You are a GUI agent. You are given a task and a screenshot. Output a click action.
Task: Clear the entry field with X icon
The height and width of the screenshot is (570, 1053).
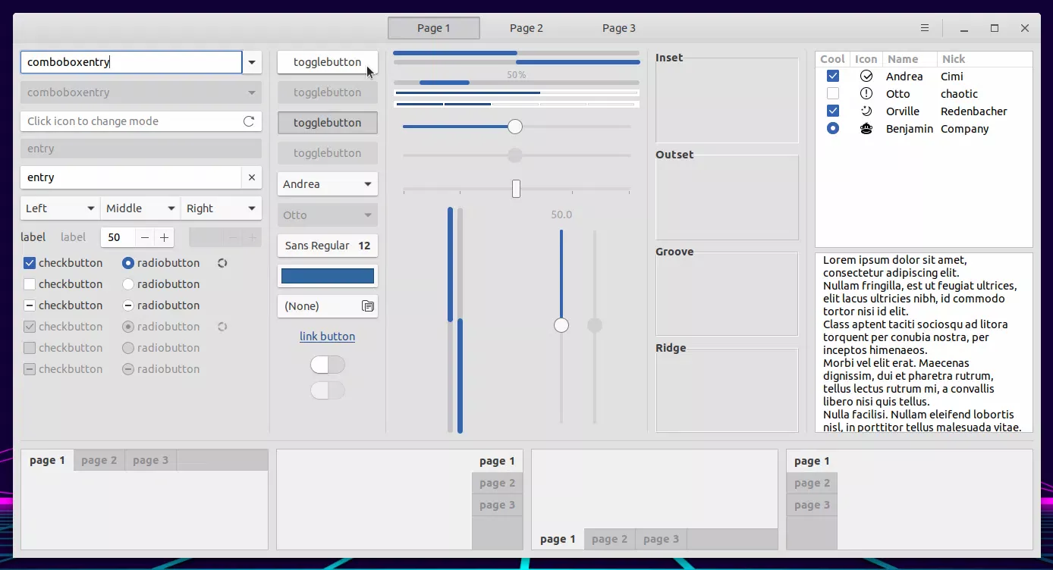coord(252,177)
